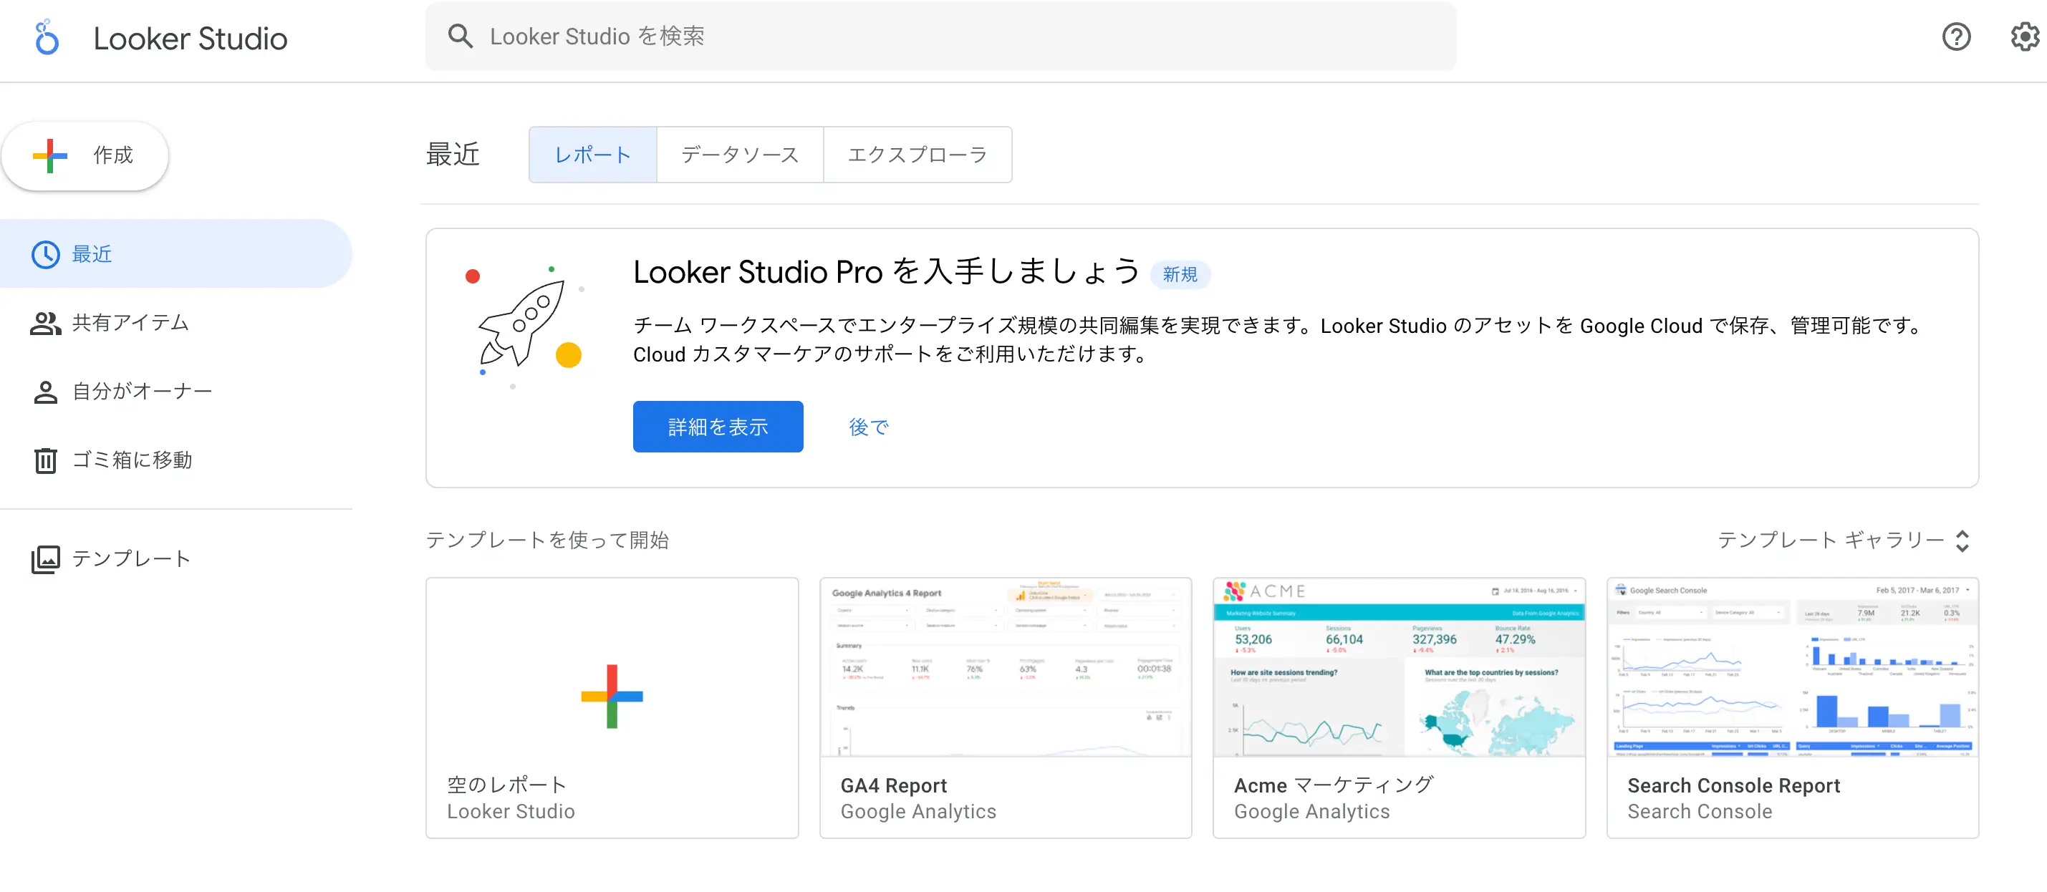Open 共有アイテム in the sidebar
Viewport: 2047px width, 892px height.
click(175, 324)
